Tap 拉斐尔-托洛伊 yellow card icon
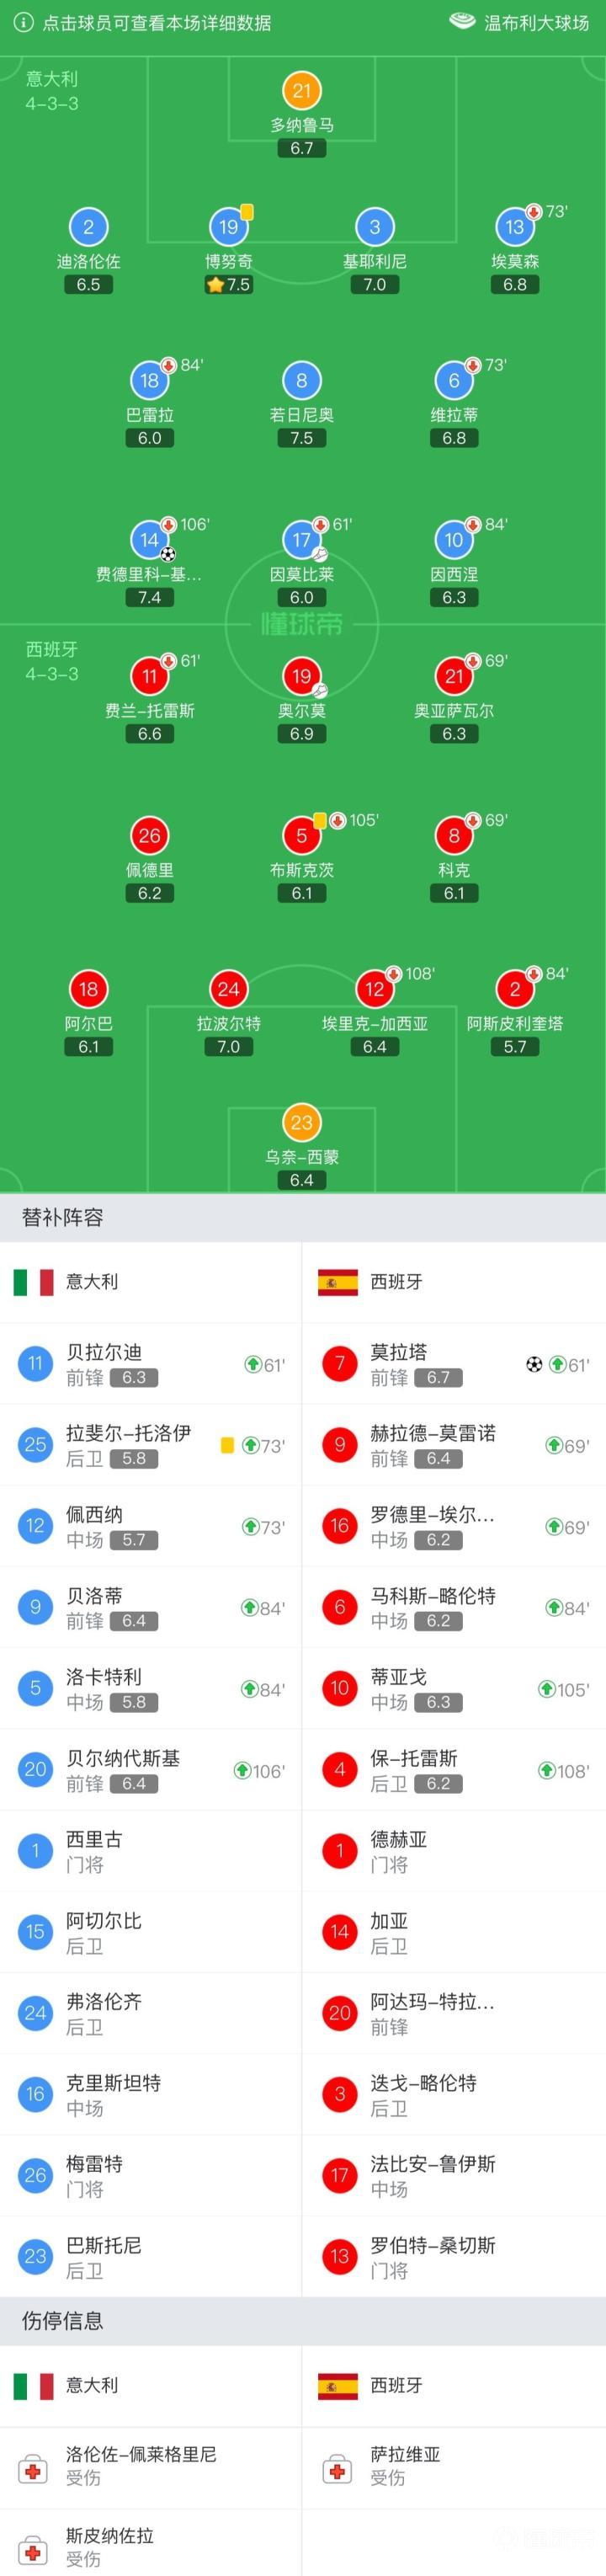The image size is (606, 2576). [228, 1446]
